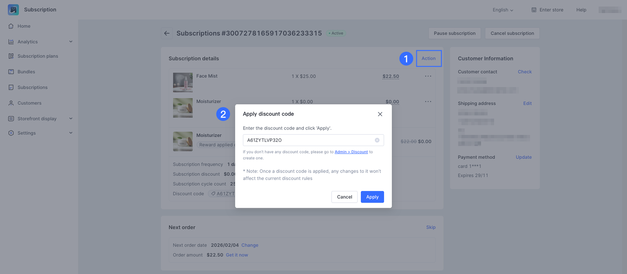Click the card 1***1 payment text
This screenshot has width=627, height=274.
[x=469, y=166]
